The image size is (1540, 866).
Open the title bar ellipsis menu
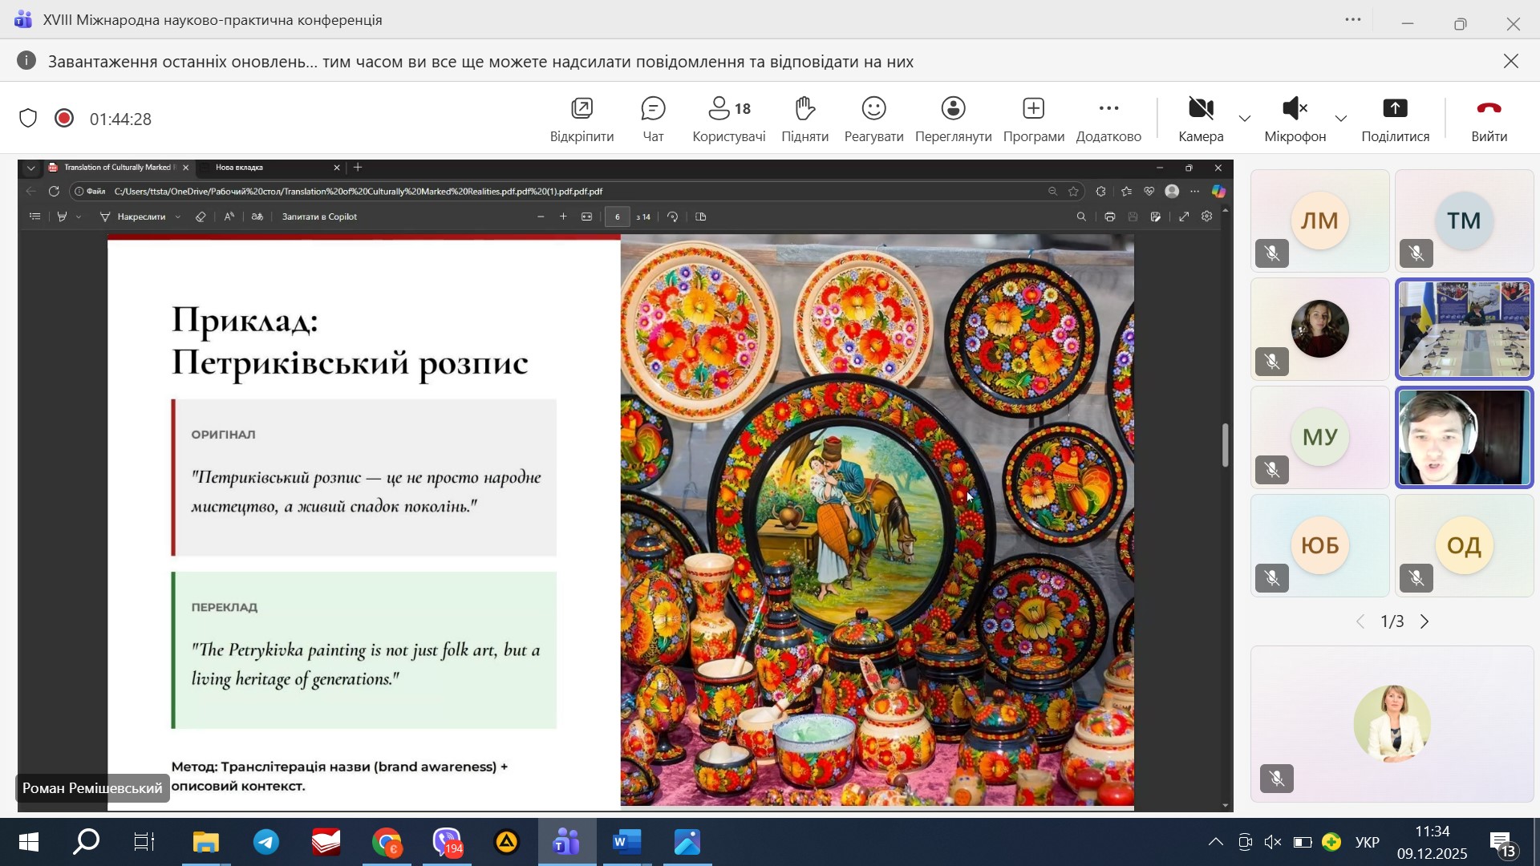tap(1353, 20)
